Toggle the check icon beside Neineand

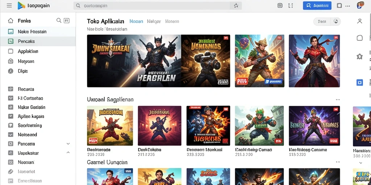11,135
